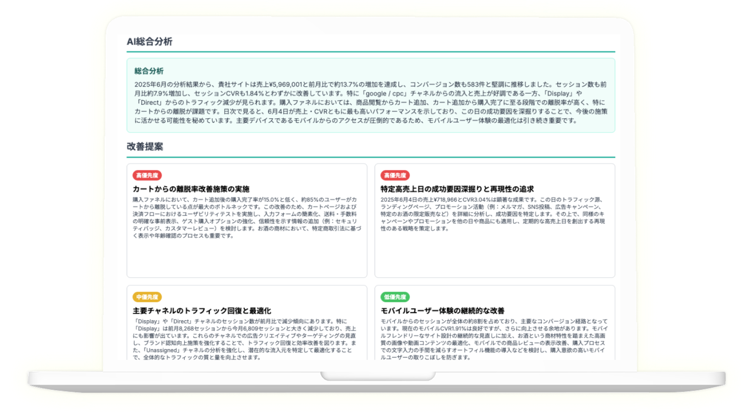The image size is (741, 416).
Task: Open the 主要チャネルのトラフィック回復と最適化 card
Action: point(202,309)
